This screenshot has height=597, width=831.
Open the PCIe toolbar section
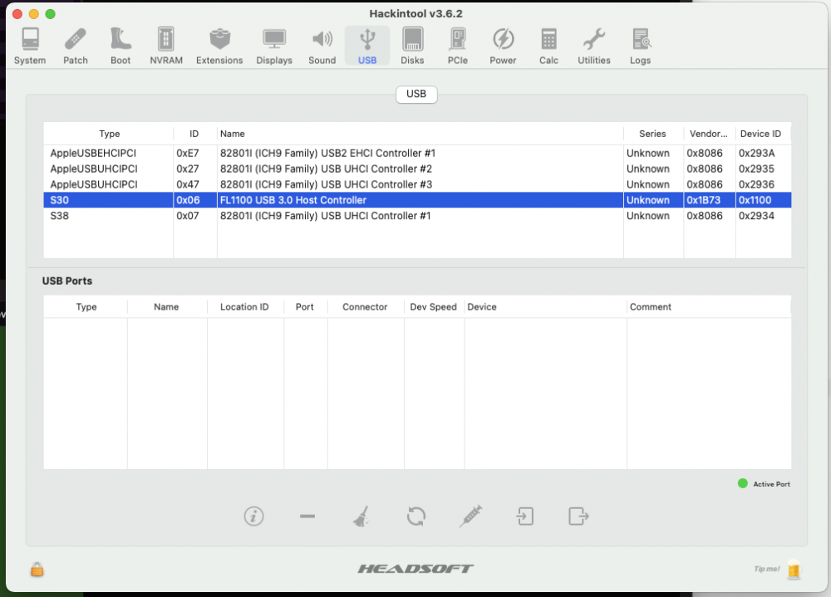pos(457,46)
